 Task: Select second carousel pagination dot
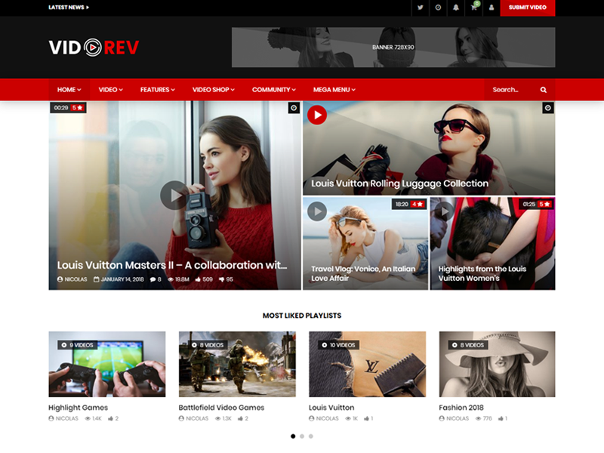click(302, 436)
